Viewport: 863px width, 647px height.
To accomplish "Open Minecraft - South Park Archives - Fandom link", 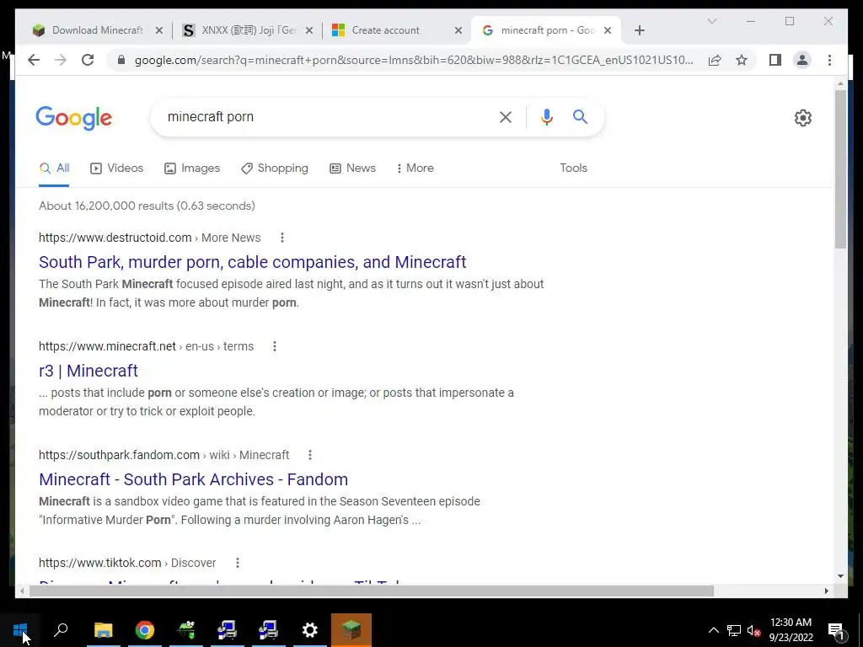I will [x=193, y=479].
